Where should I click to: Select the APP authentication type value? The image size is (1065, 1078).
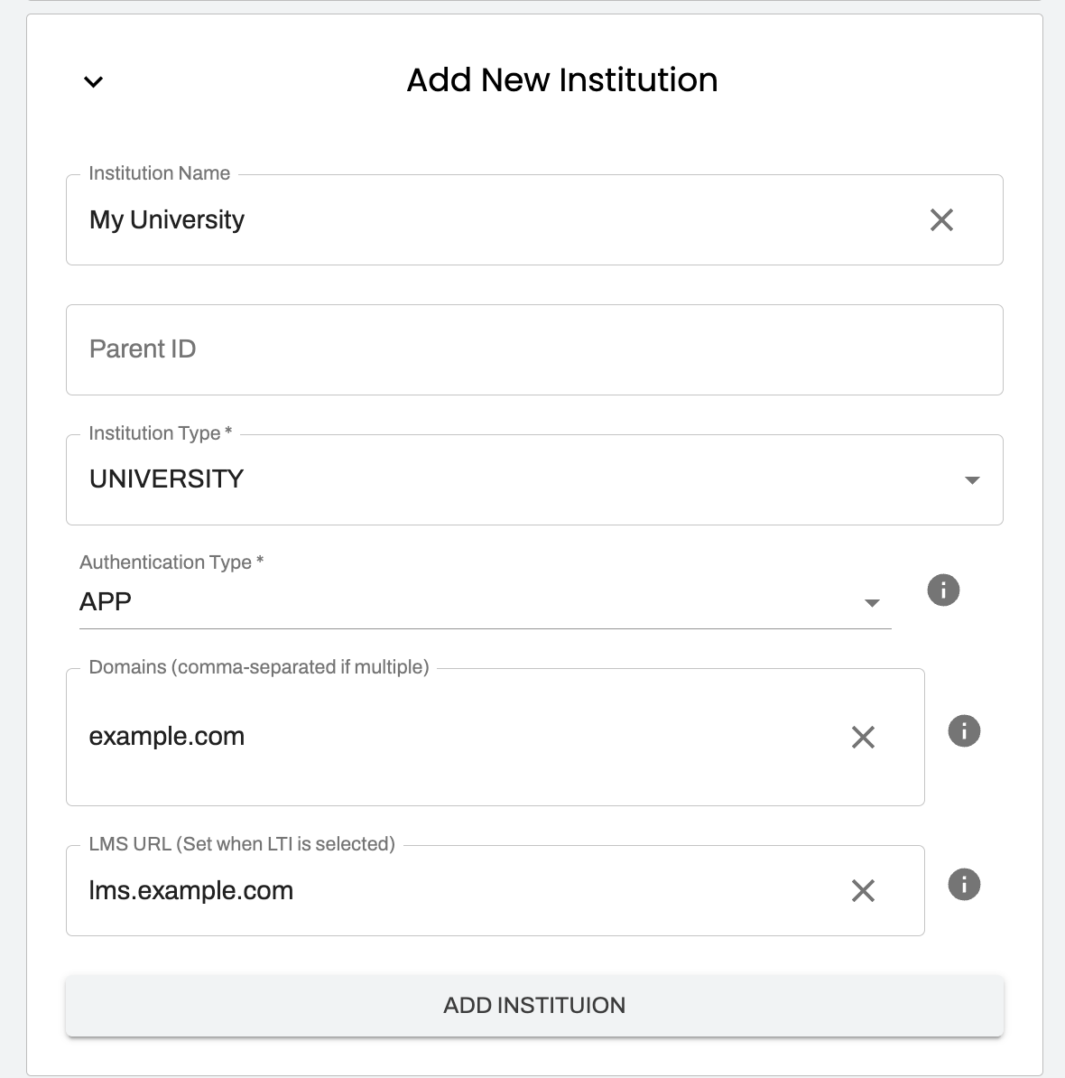(105, 601)
